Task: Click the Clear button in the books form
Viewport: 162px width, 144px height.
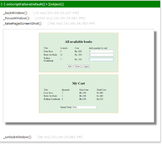Action: pos(77,66)
